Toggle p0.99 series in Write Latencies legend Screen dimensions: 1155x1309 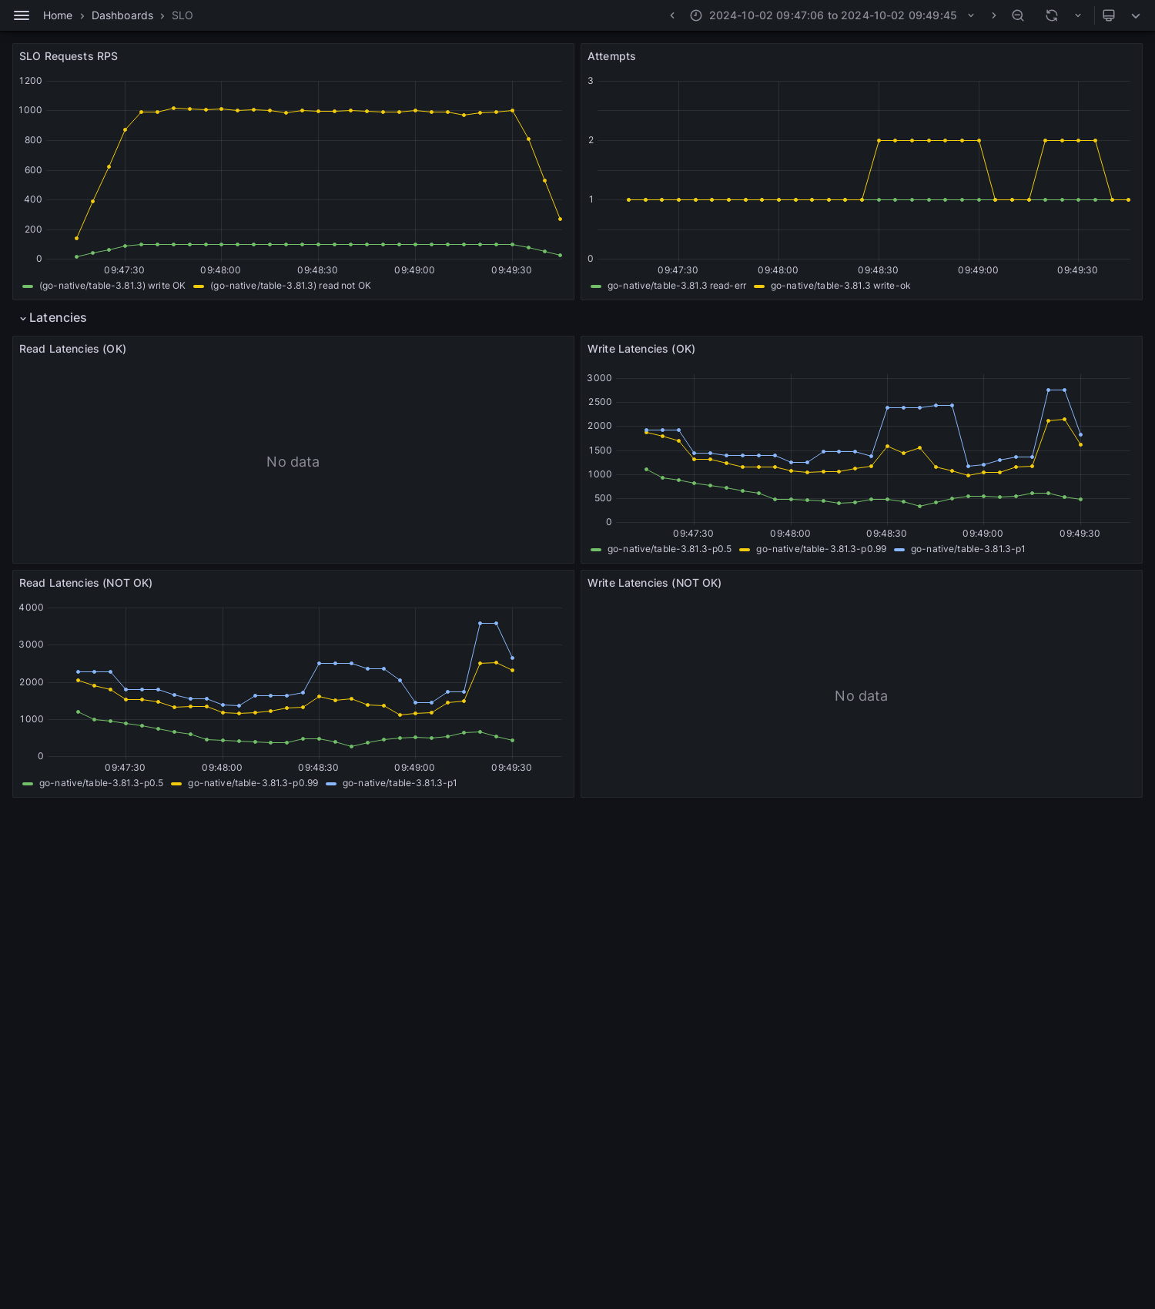(x=821, y=549)
